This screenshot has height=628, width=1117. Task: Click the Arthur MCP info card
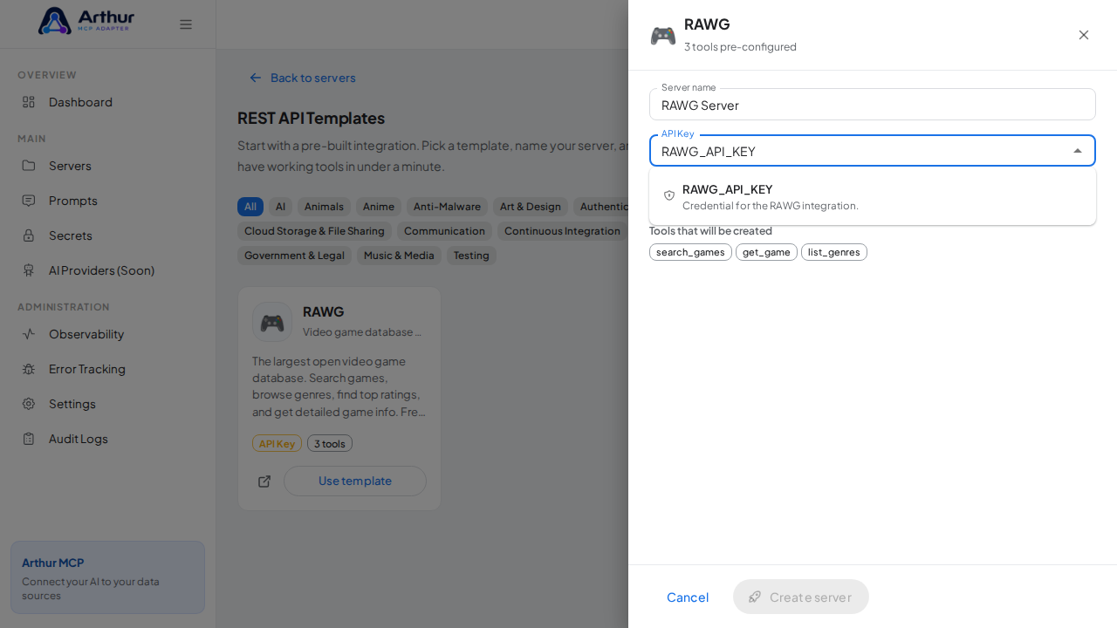(x=108, y=577)
